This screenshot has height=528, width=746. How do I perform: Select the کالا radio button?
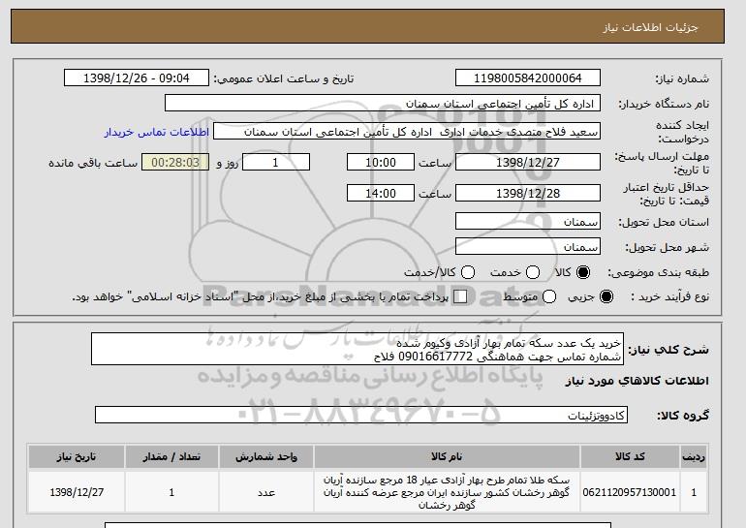pyautogui.click(x=583, y=272)
